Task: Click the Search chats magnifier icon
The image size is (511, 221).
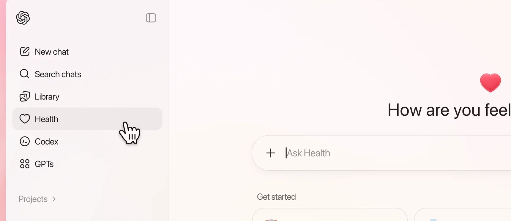Action: click(24, 74)
